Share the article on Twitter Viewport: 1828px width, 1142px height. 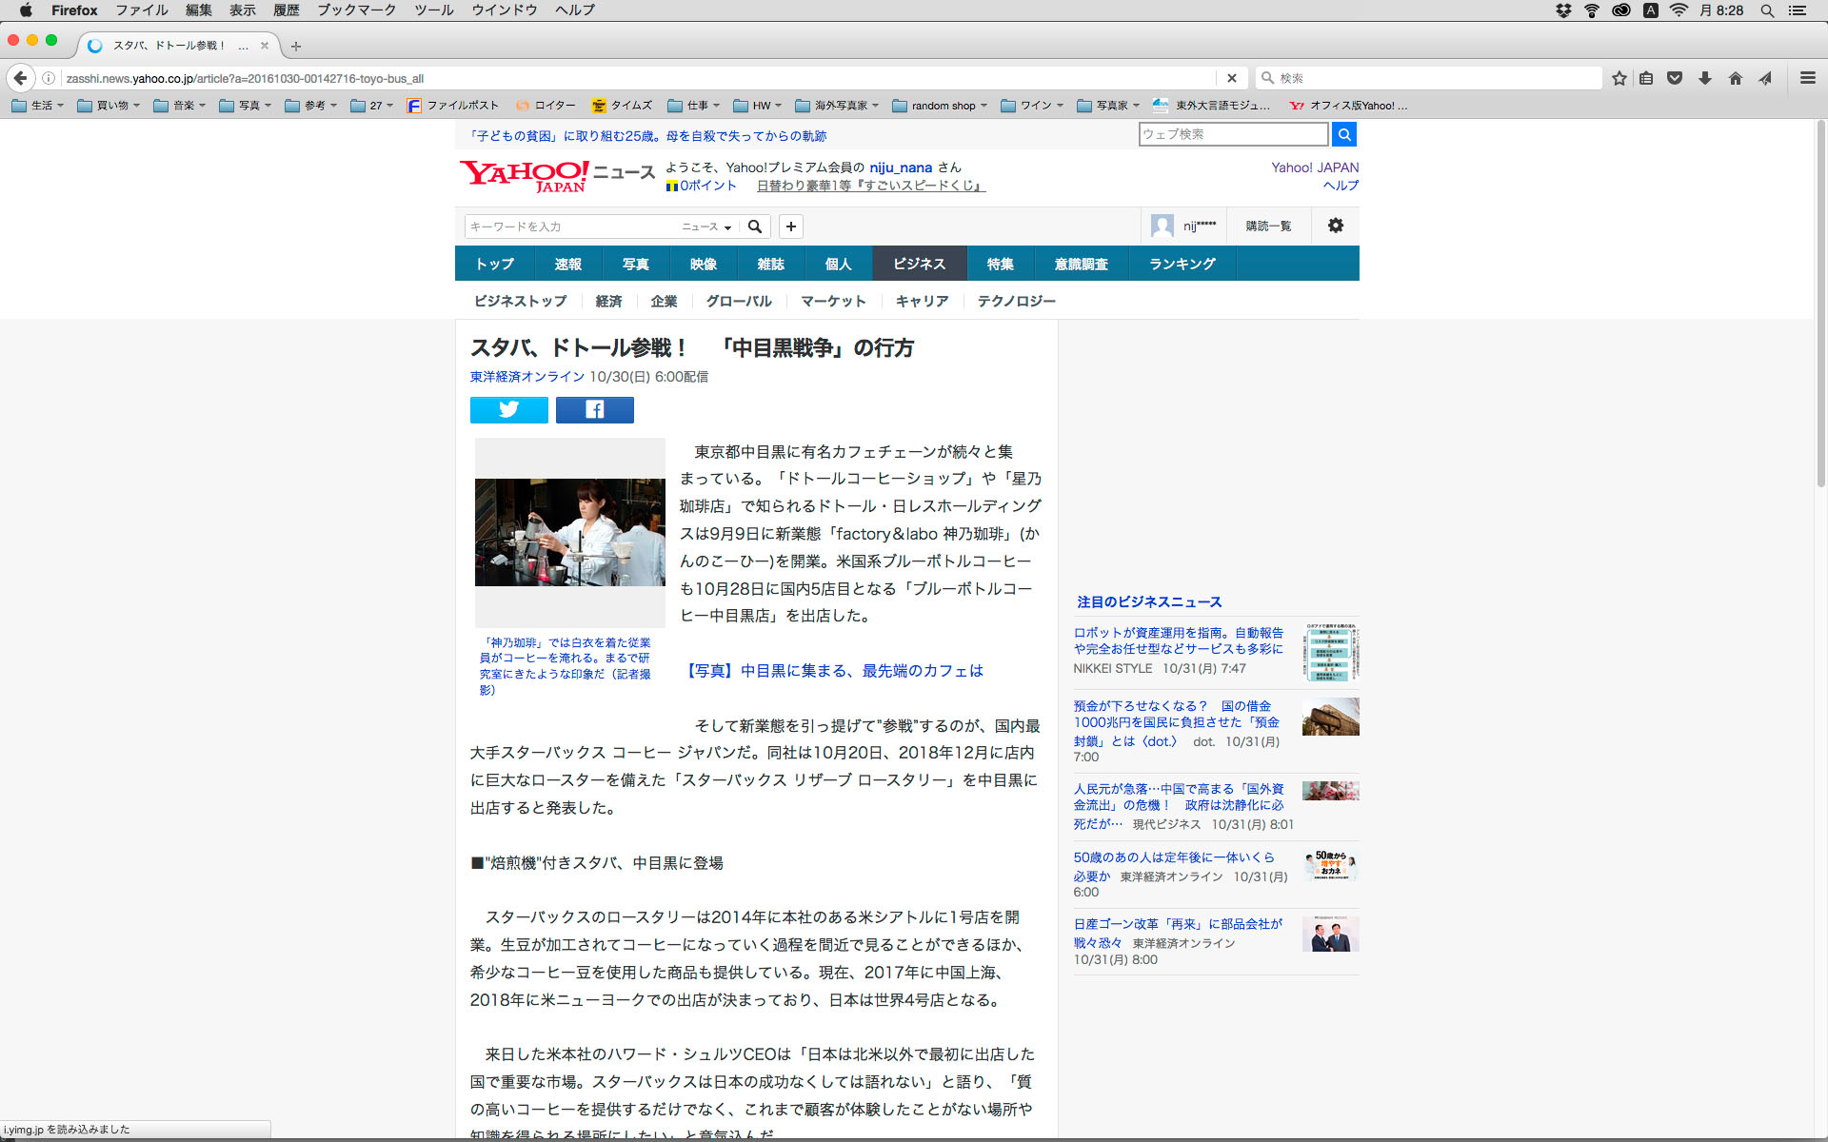click(x=508, y=409)
